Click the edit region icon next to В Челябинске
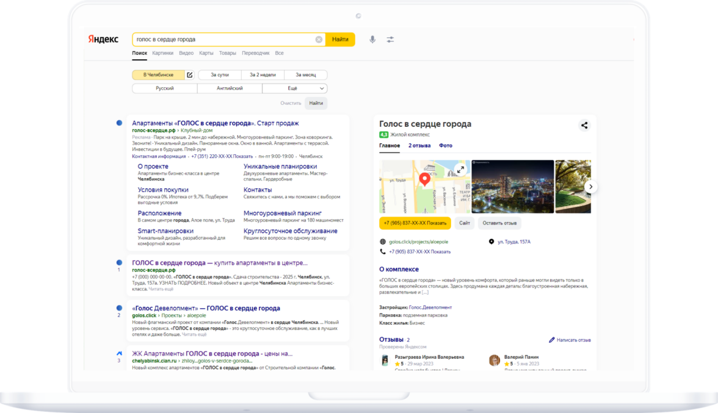Viewport: 718px width, 413px height. click(x=190, y=75)
